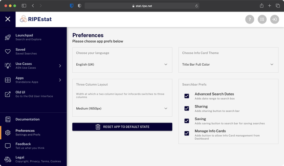Click the half-shaded shield icon by the address bar
The width and height of the screenshot is (284, 166).
click(79, 6)
